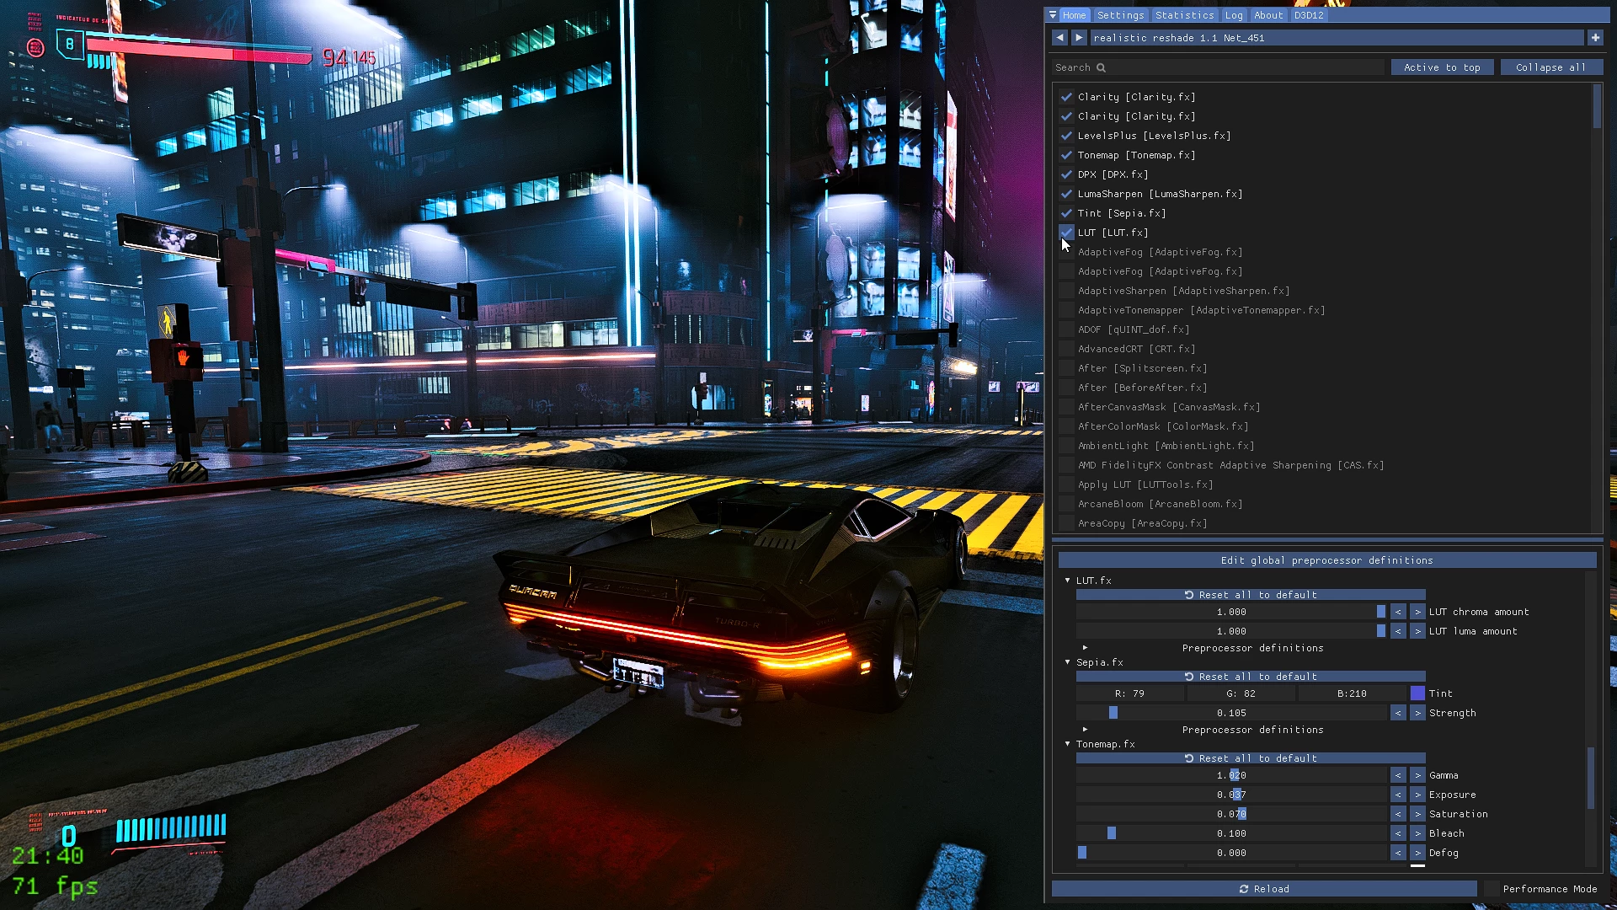The image size is (1617, 910).
Task: Toggle the Tint [Sepia.fx] checkbox
Action: [1066, 213]
